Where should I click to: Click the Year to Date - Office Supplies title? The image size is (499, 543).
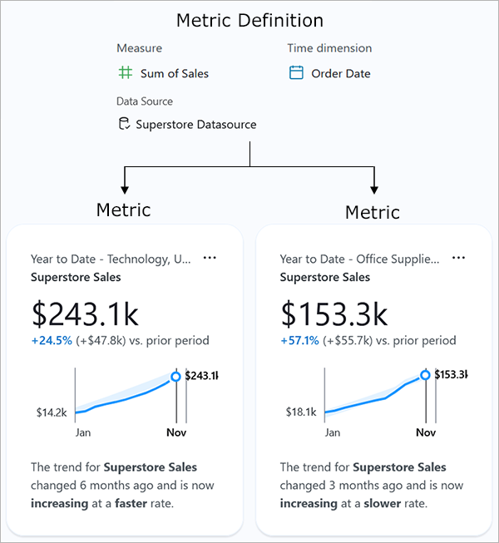point(359,259)
